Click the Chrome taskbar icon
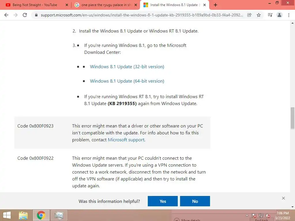 [x=41, y=215]
